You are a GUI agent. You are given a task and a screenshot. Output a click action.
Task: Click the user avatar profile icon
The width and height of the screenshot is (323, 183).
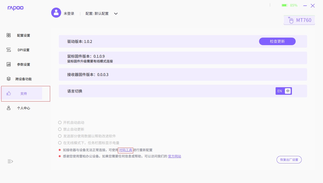tap(56, 13)
